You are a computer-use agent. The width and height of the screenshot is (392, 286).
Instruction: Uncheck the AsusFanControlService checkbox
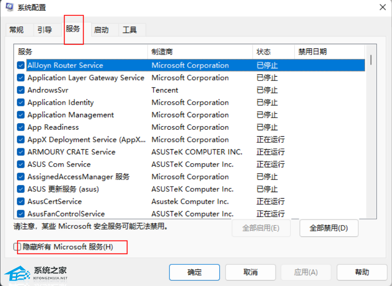[x=21, y=214]
